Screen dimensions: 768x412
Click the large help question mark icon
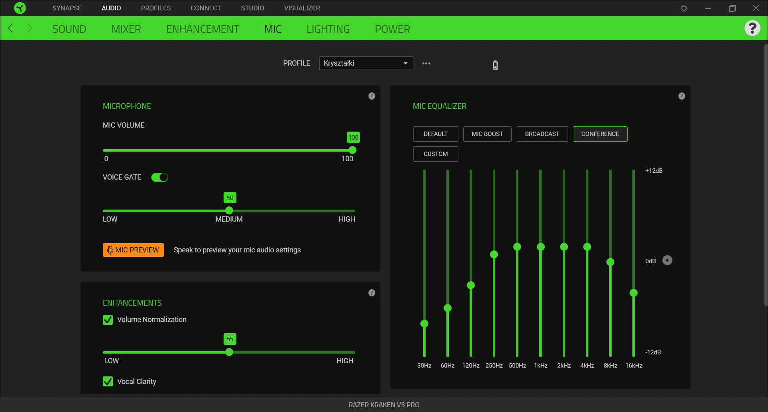click(x=752, y=28)
